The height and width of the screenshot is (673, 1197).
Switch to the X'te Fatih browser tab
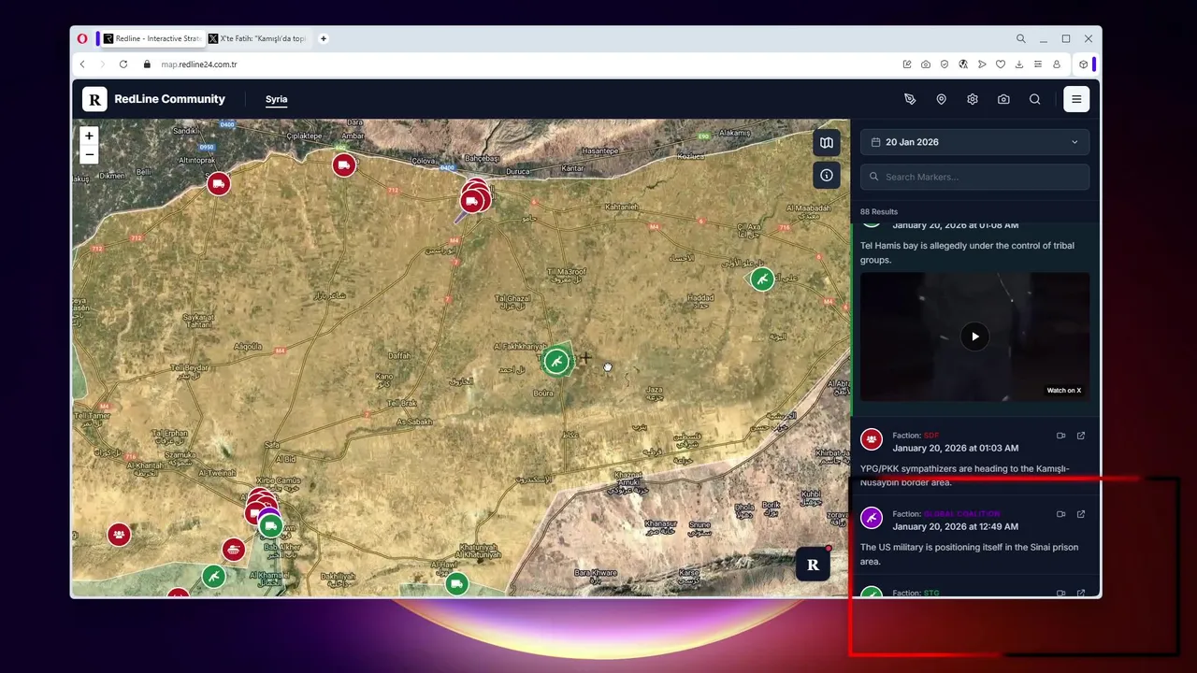tap(259, 38)
